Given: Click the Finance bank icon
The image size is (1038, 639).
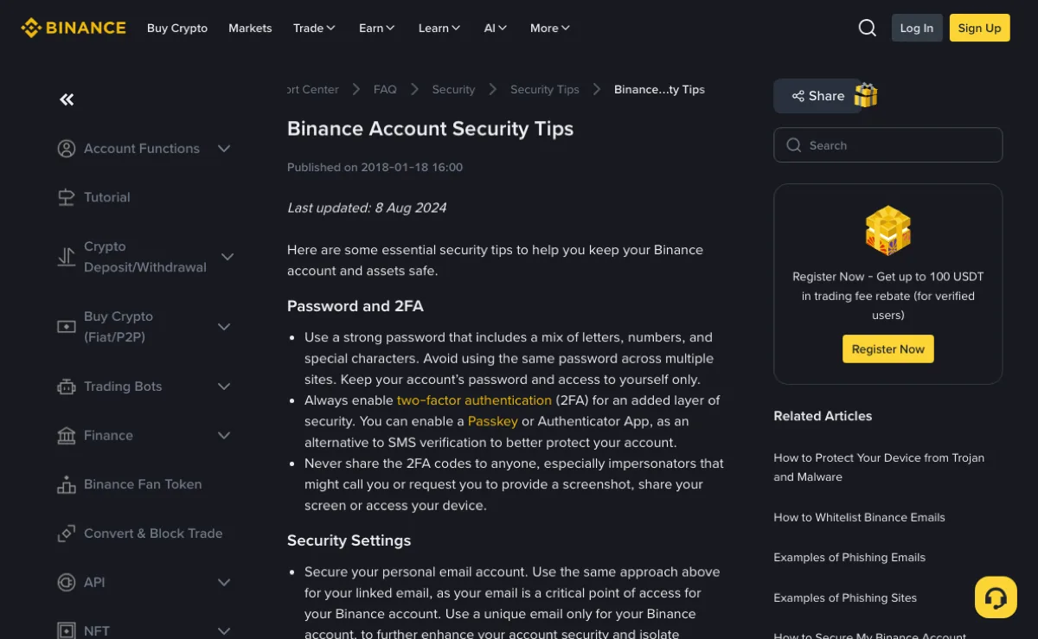Looking at the screenshot, I should (67, 436).
